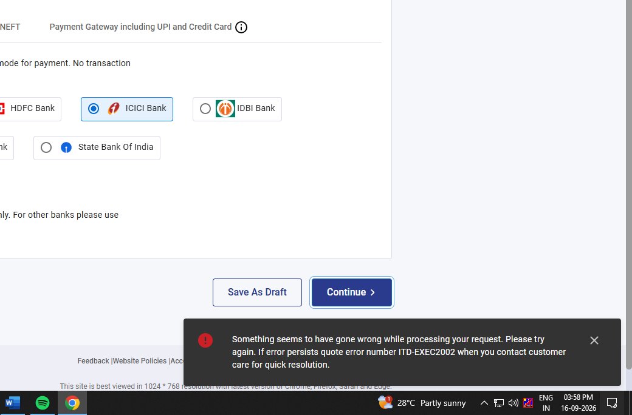
Task: Click the Save As Draft button
Action: click(x=257, y=292)
